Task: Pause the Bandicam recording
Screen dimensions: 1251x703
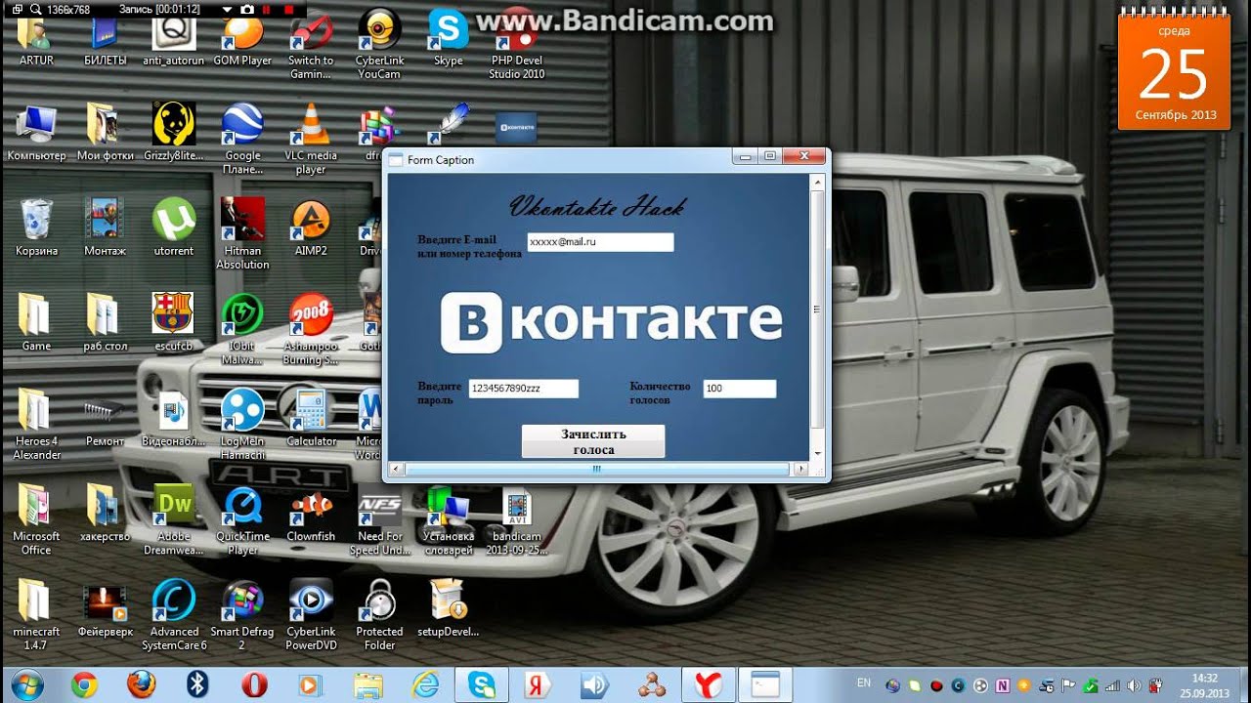Action: [266, 9]
